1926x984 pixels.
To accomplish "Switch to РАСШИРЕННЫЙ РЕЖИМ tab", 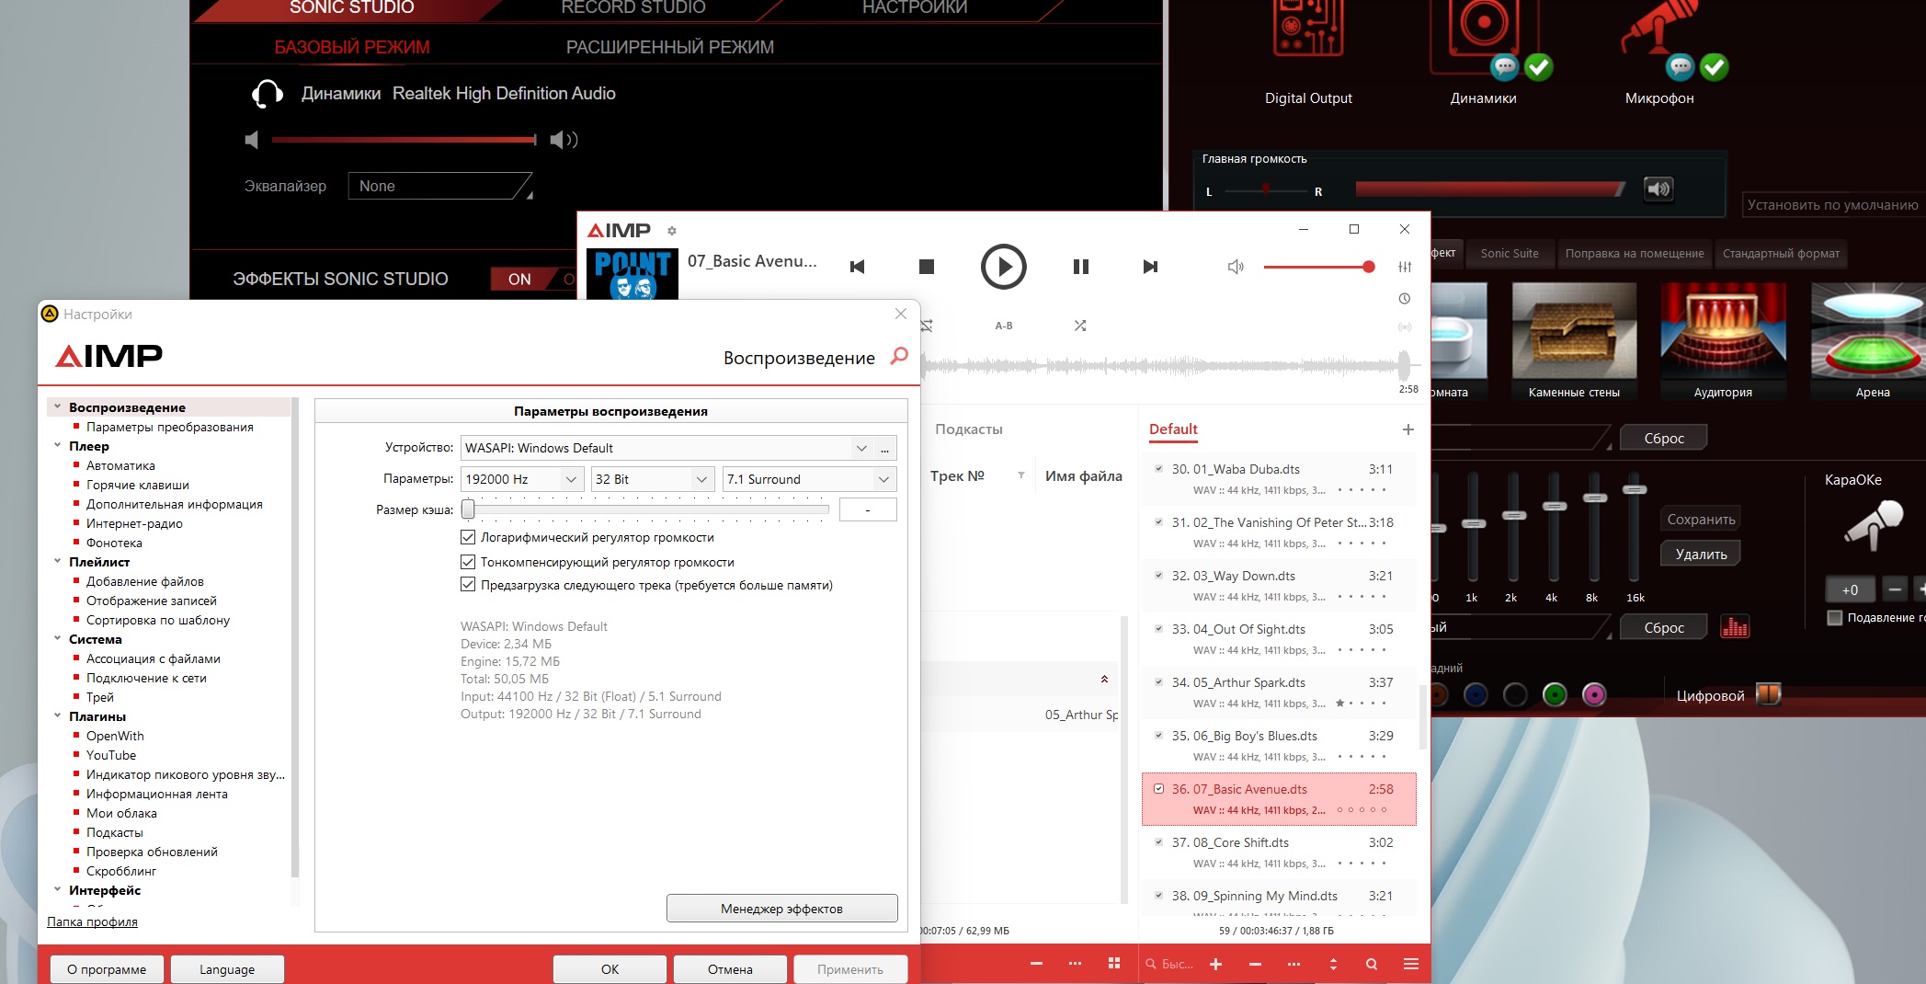I will (x=669, y=47).
